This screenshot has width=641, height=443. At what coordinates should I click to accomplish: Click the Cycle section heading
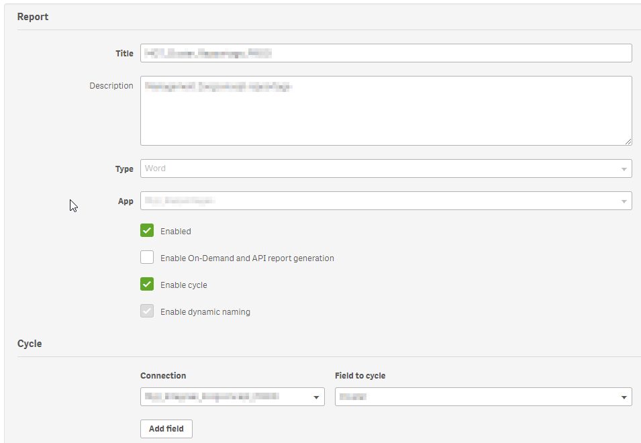[x=30, y=344]
